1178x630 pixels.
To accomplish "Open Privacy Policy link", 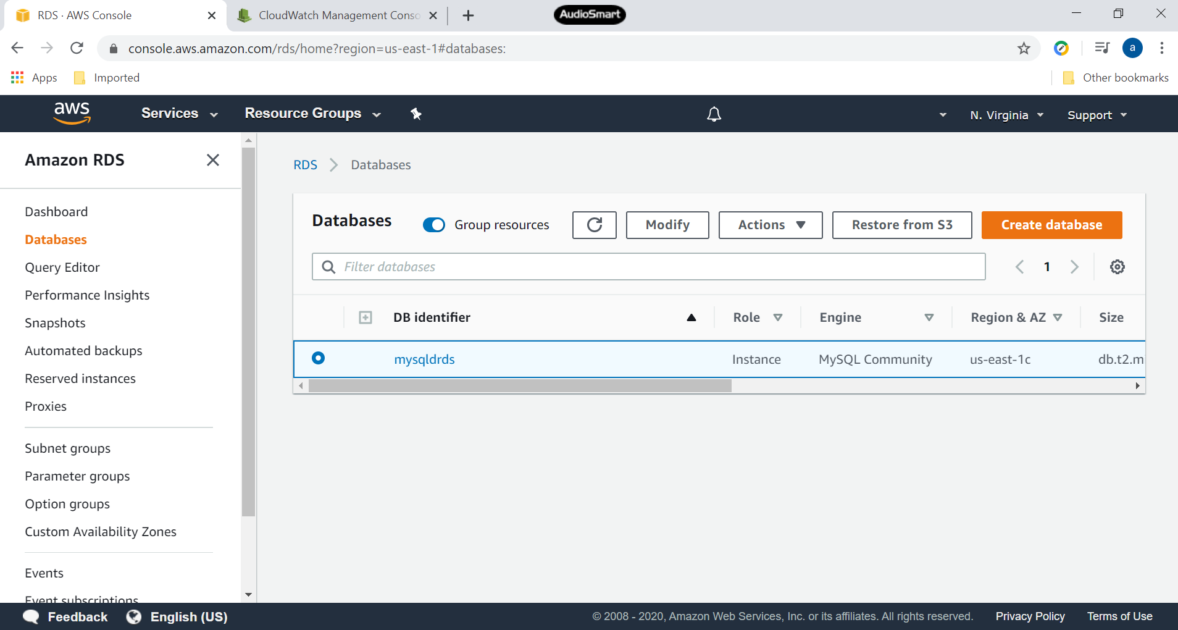I will coord(1030,616).
